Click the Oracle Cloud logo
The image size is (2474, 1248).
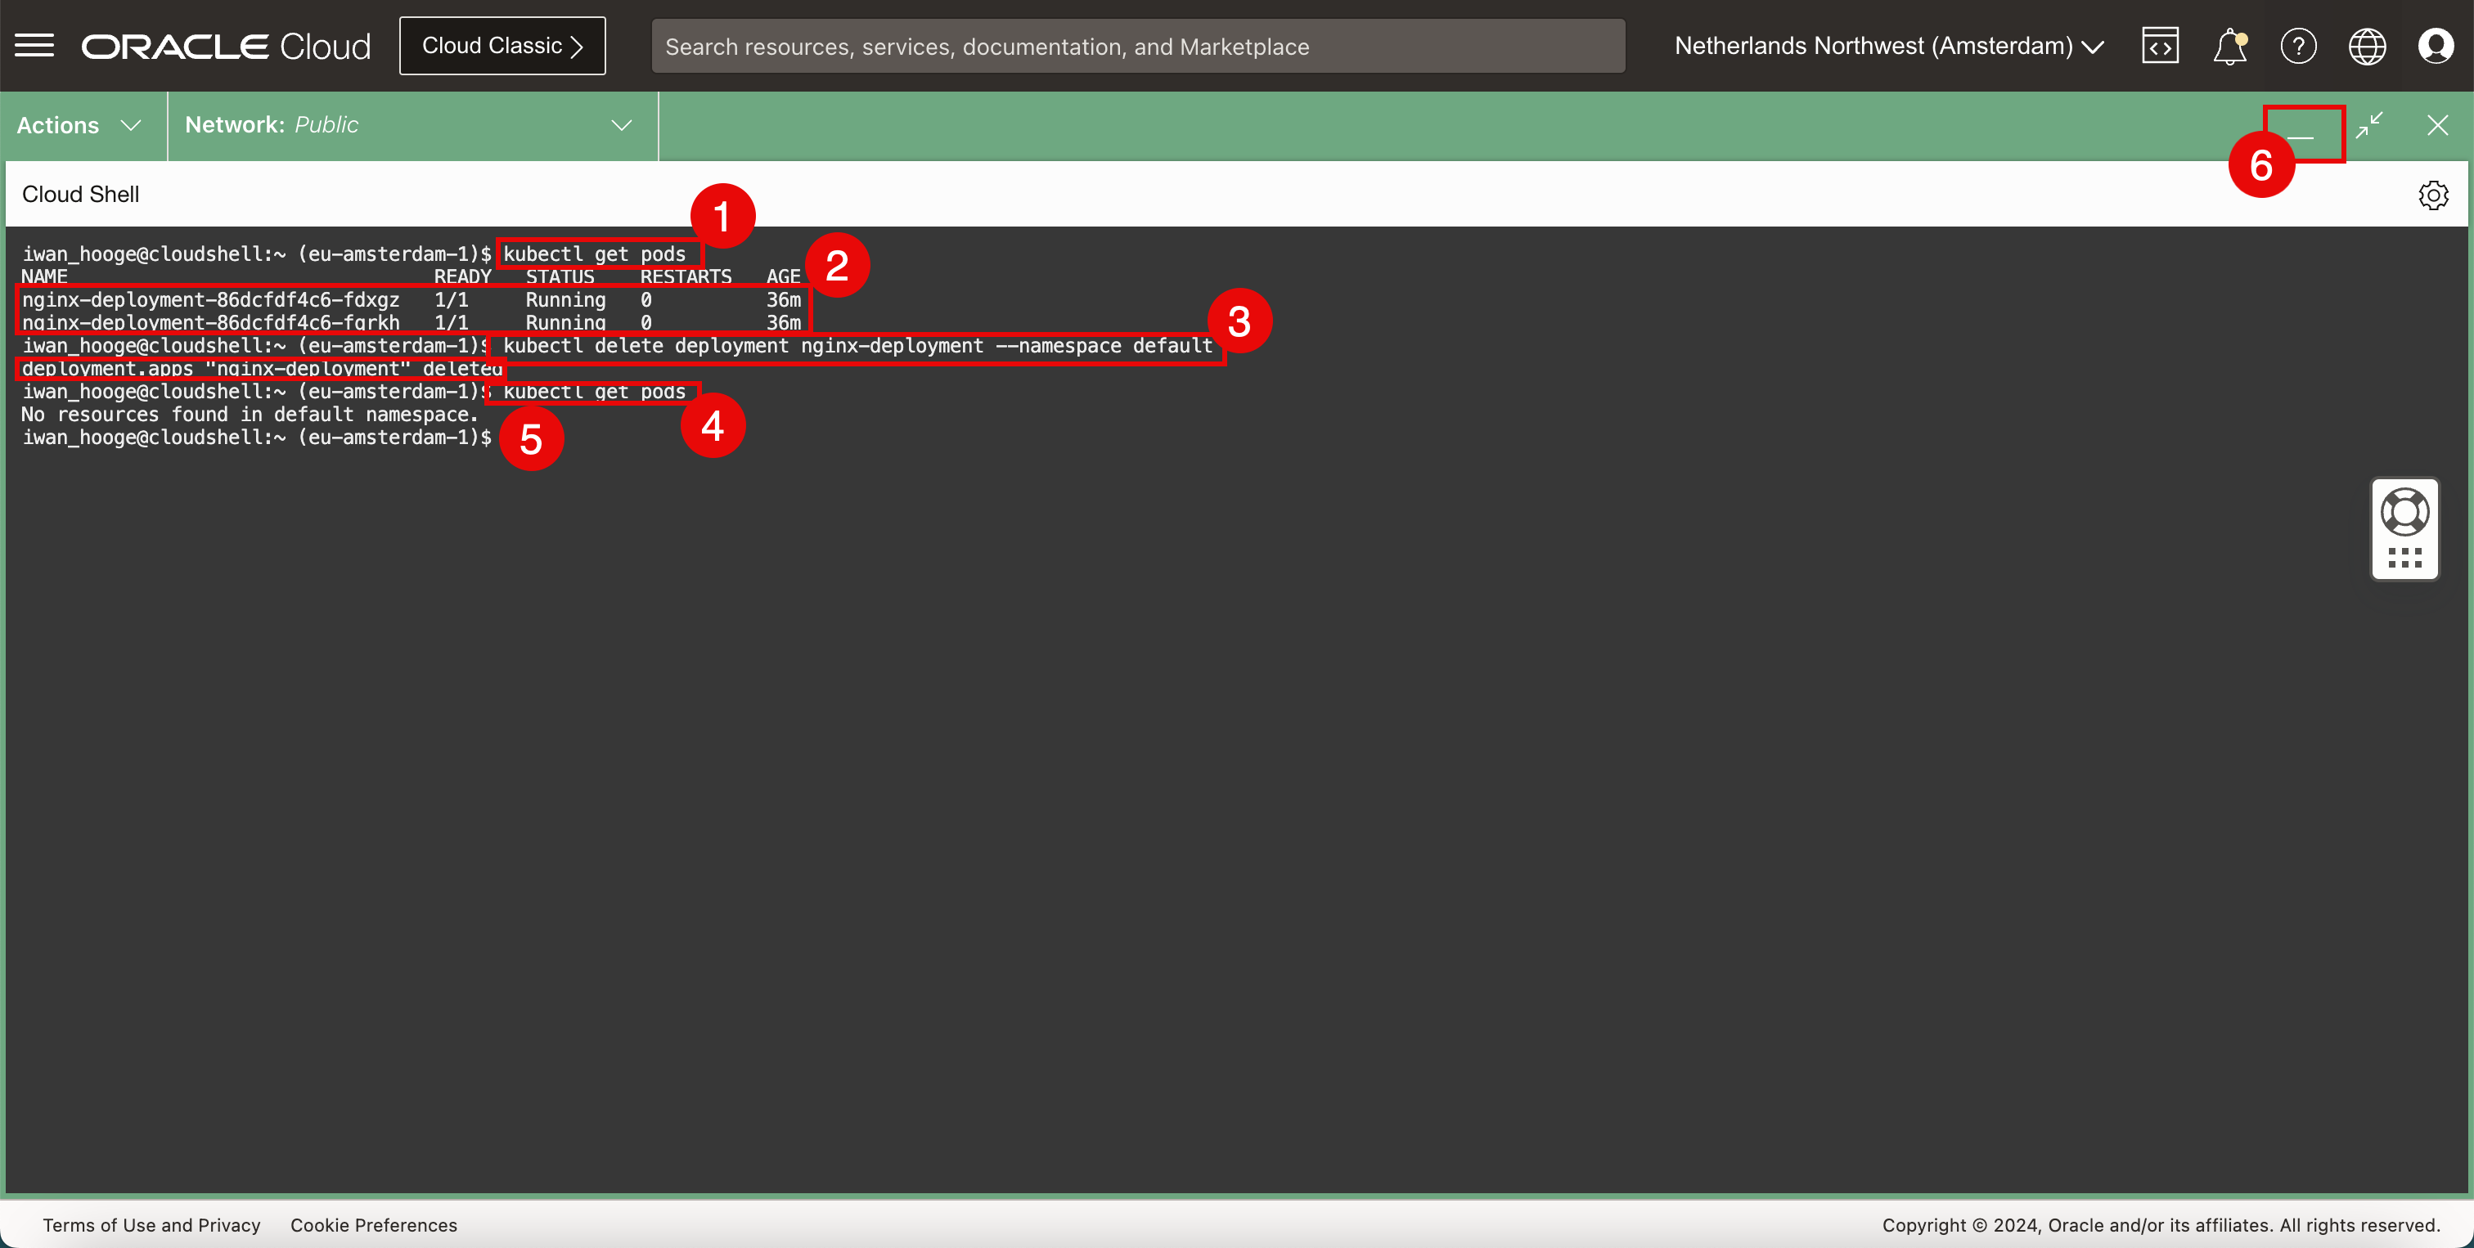coord(226,46)
